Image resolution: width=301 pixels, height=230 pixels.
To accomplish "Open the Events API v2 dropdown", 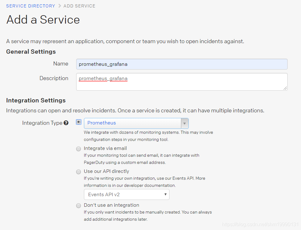I will (127, 195).
